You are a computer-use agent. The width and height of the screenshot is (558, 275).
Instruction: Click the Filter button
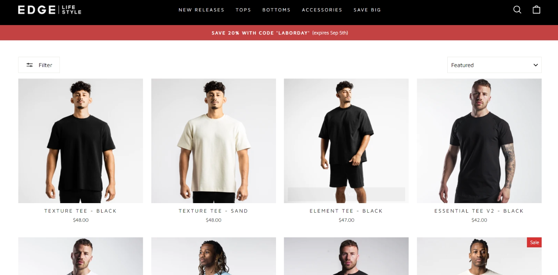[39, 65]
